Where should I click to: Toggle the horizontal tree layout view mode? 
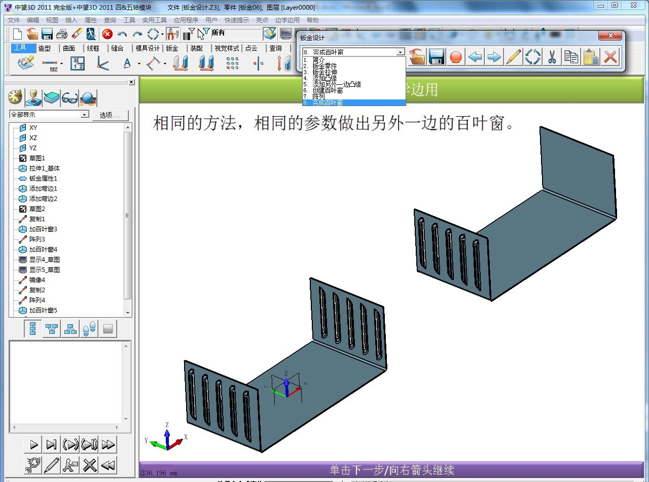[x=51, y=328]
